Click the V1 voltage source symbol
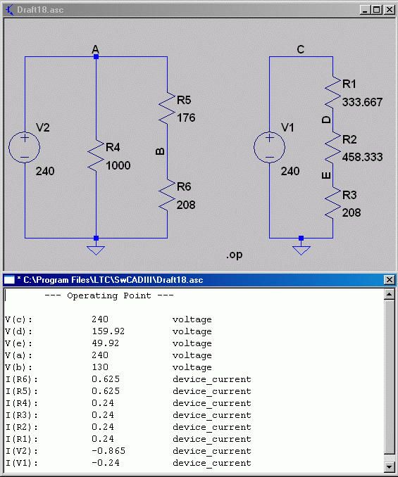The image size is (398, 477). (x=270, y=147)
